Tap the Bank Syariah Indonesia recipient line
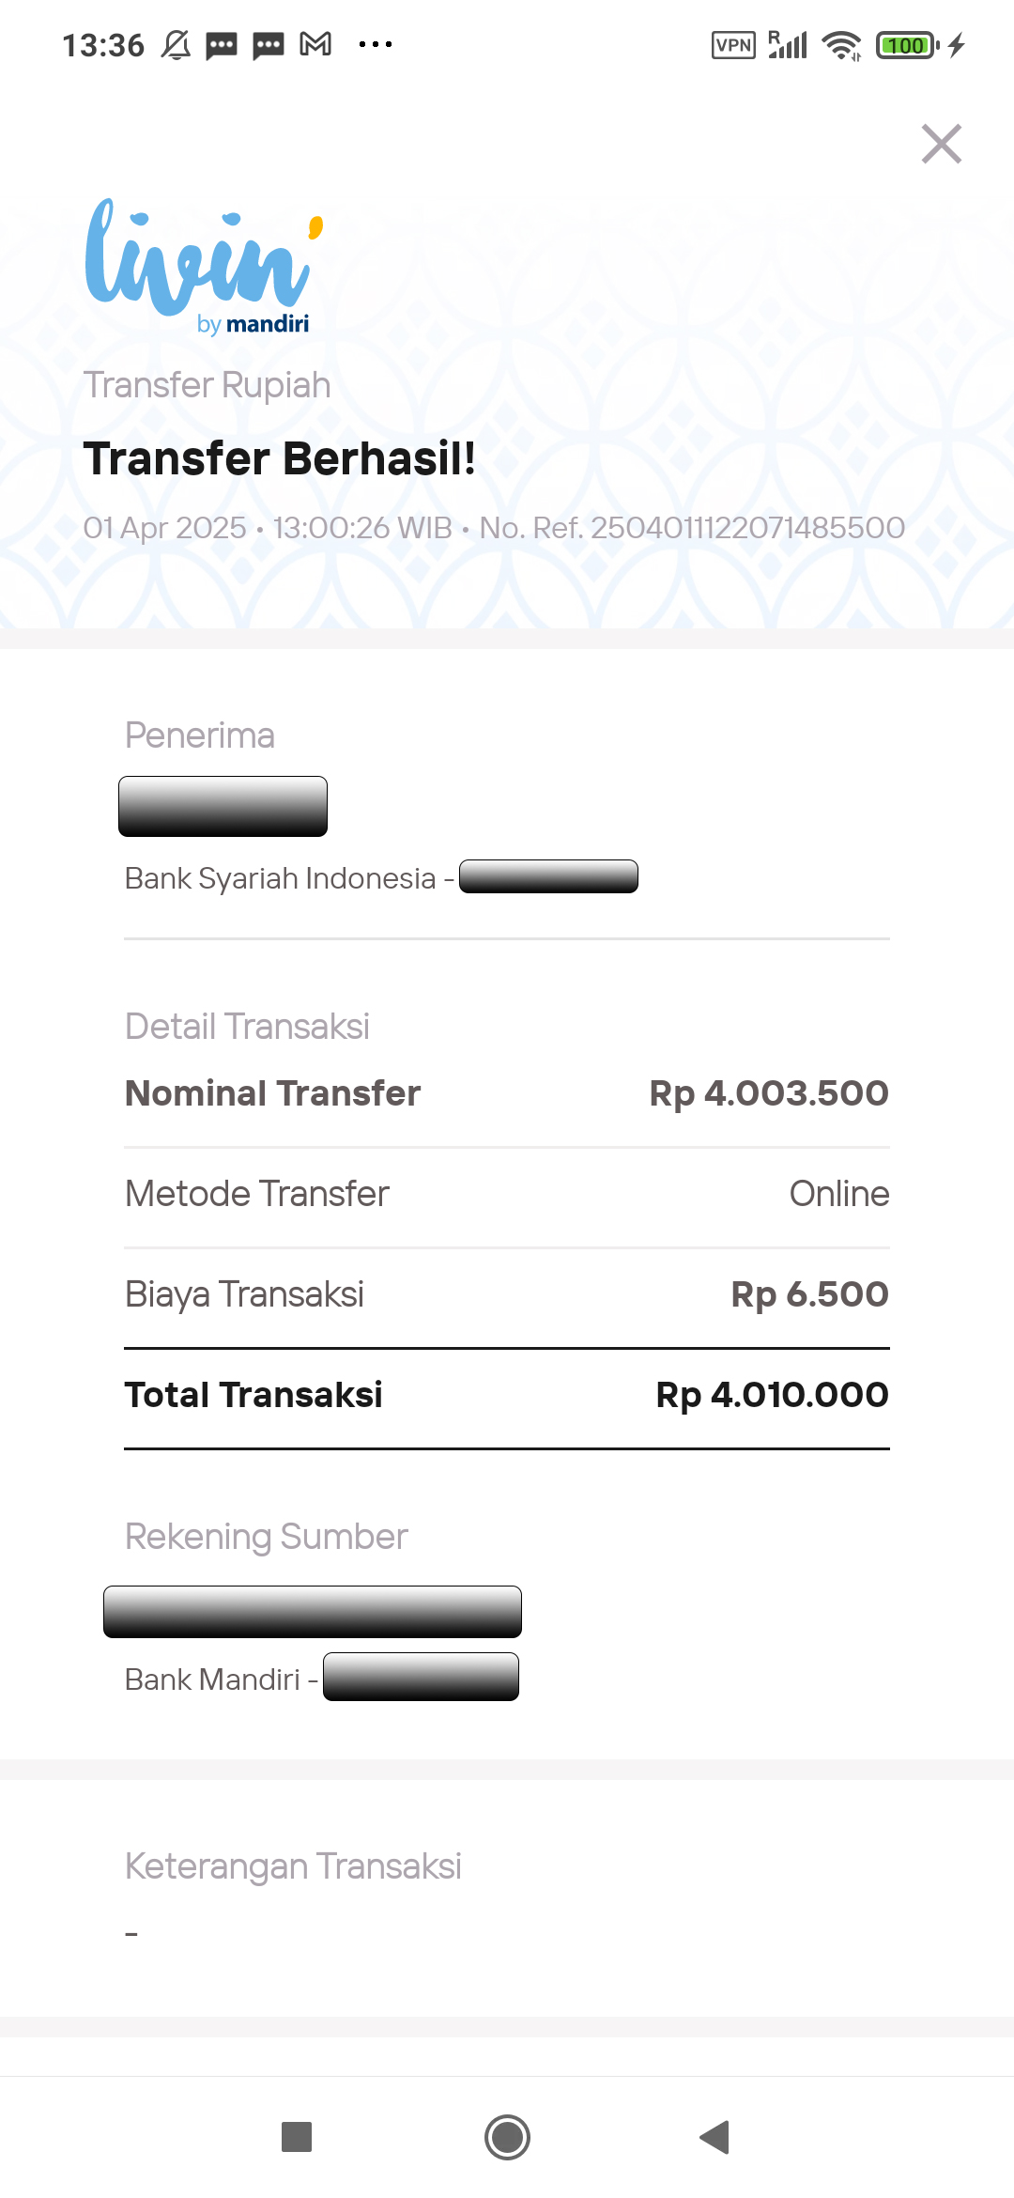 (381, 877)
